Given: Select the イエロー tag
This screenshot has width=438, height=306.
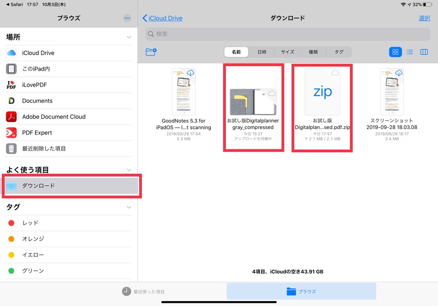Looking at the screenshot, I should click(69, 255).
